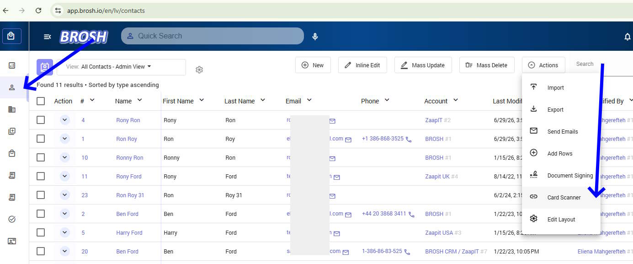Choose Add Rows in Actions menu
The image size is (633, 264).
561,154
